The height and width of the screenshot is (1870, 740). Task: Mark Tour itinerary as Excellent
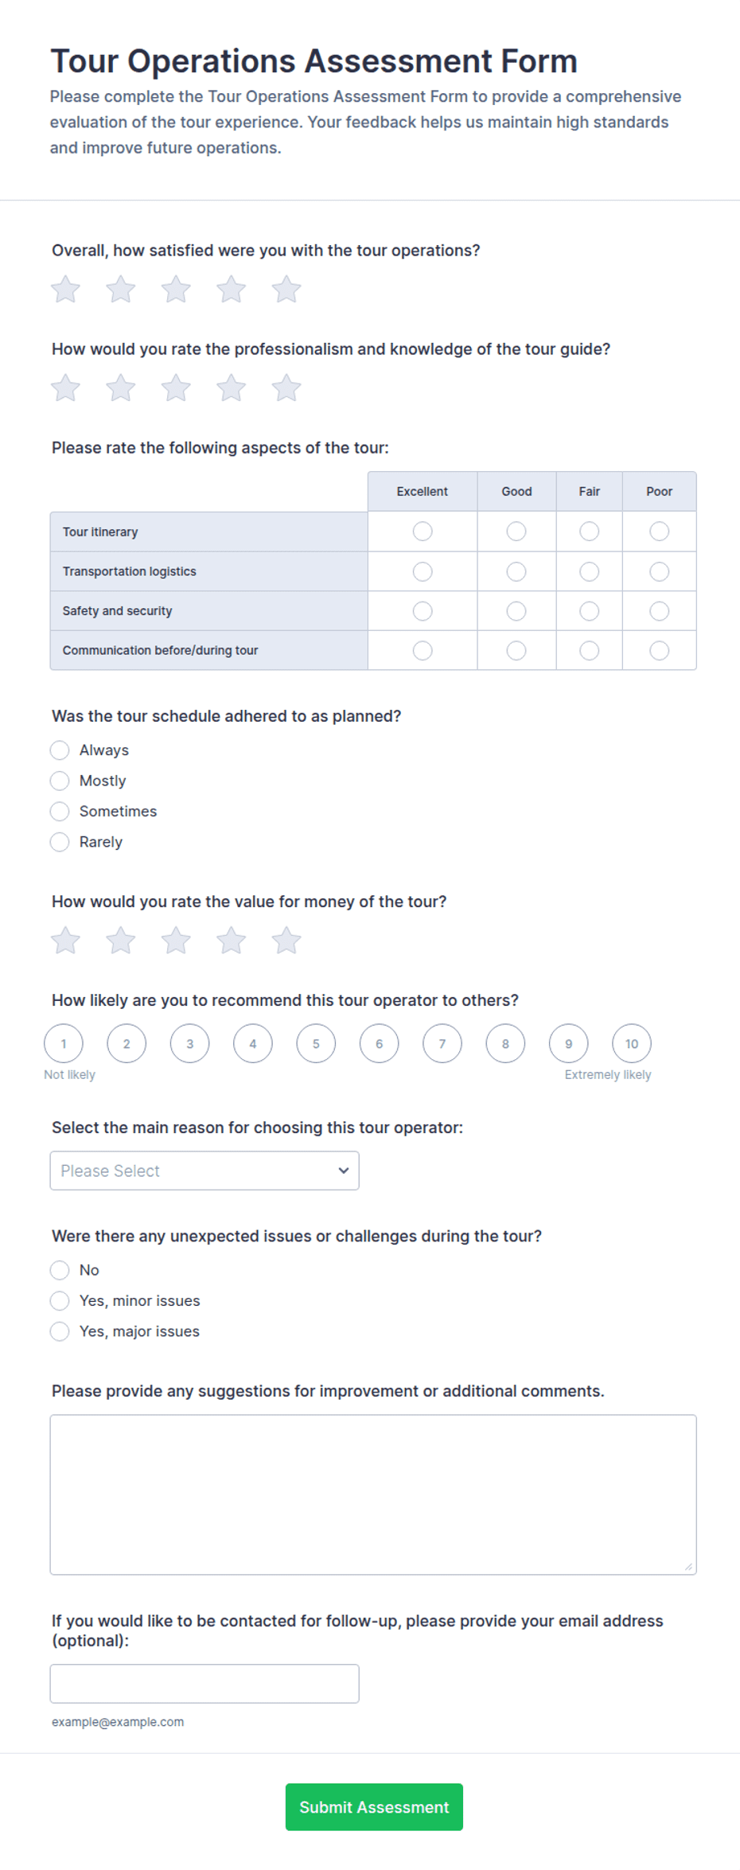[423, 531]
